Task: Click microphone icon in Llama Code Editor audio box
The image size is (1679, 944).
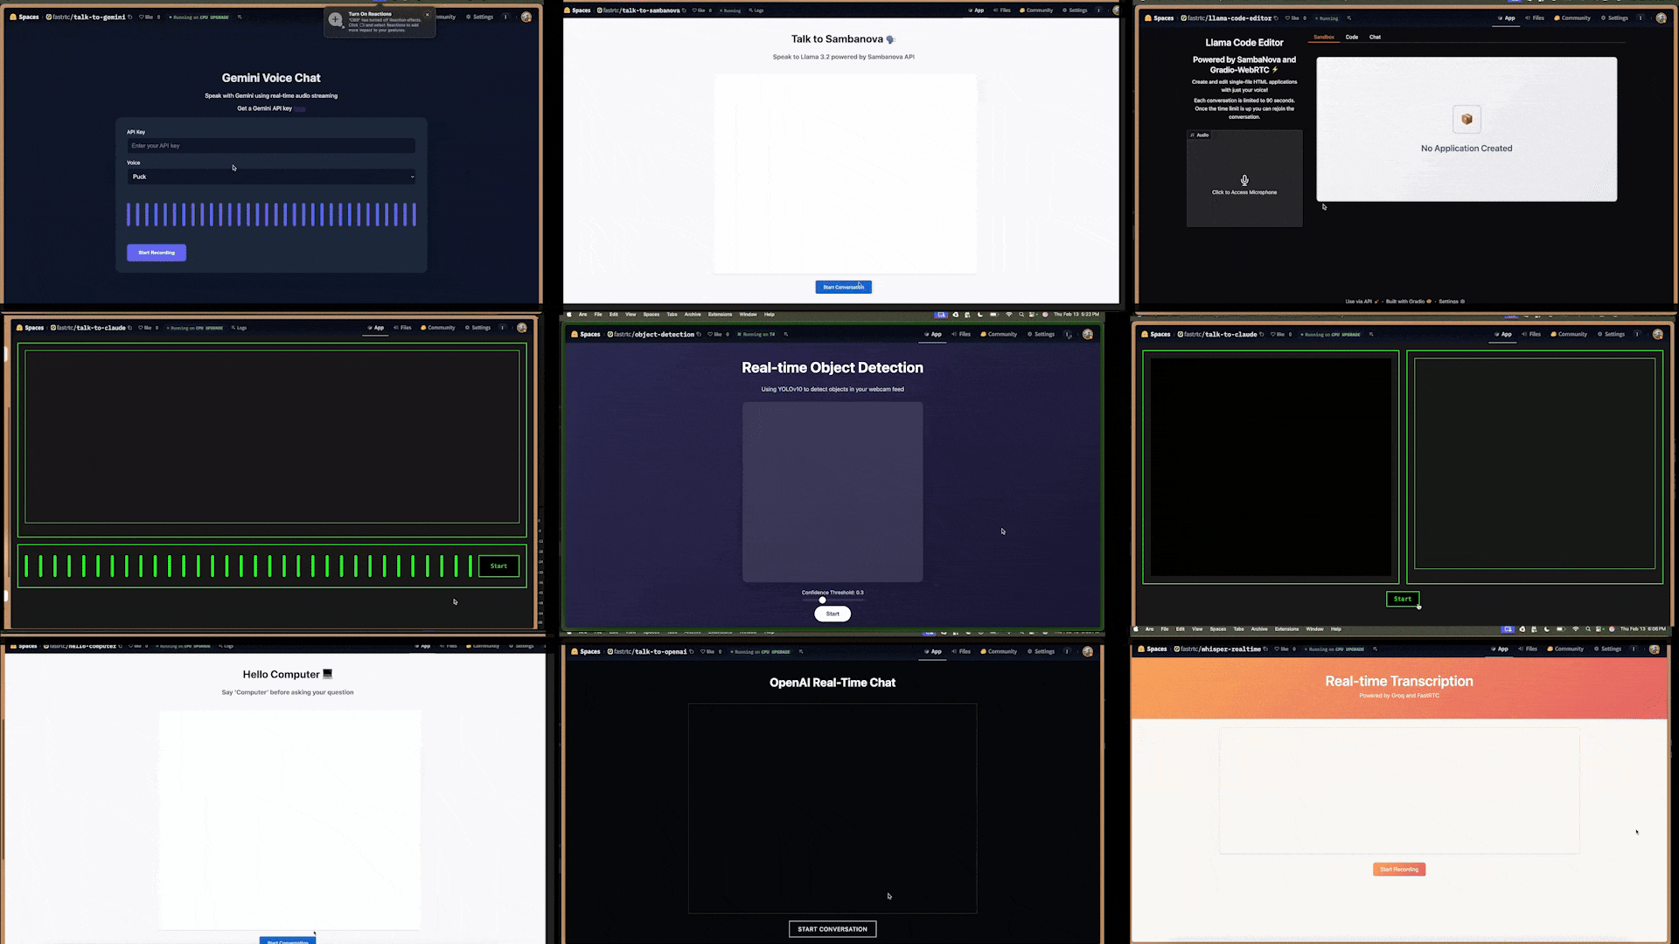Action: pyautogui.click(x=1244, y=180)
